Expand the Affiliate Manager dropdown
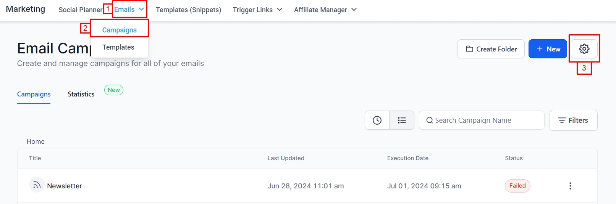 tap(354, 10)
